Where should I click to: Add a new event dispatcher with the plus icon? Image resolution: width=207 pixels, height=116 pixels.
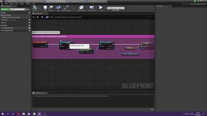(x=29, y=31)
